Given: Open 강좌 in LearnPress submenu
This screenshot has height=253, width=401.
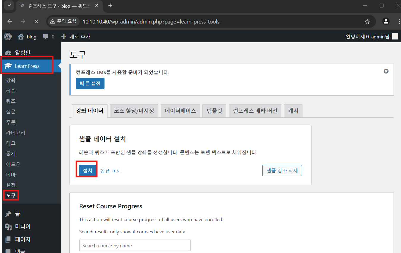Looking at the screenshot, I should (11, 80).
